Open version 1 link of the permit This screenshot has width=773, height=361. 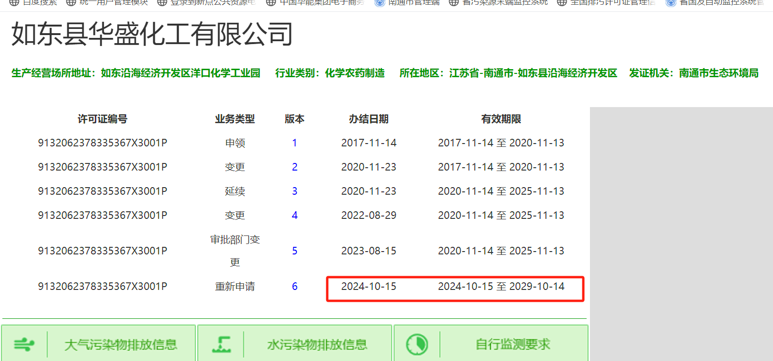[x=294, y=143]
